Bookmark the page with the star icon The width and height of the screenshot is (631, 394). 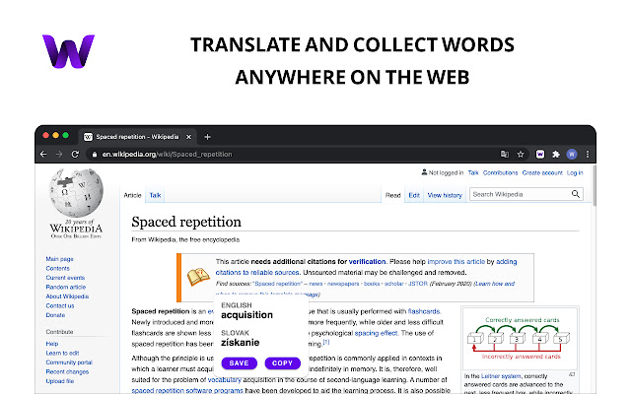[521, 154]
